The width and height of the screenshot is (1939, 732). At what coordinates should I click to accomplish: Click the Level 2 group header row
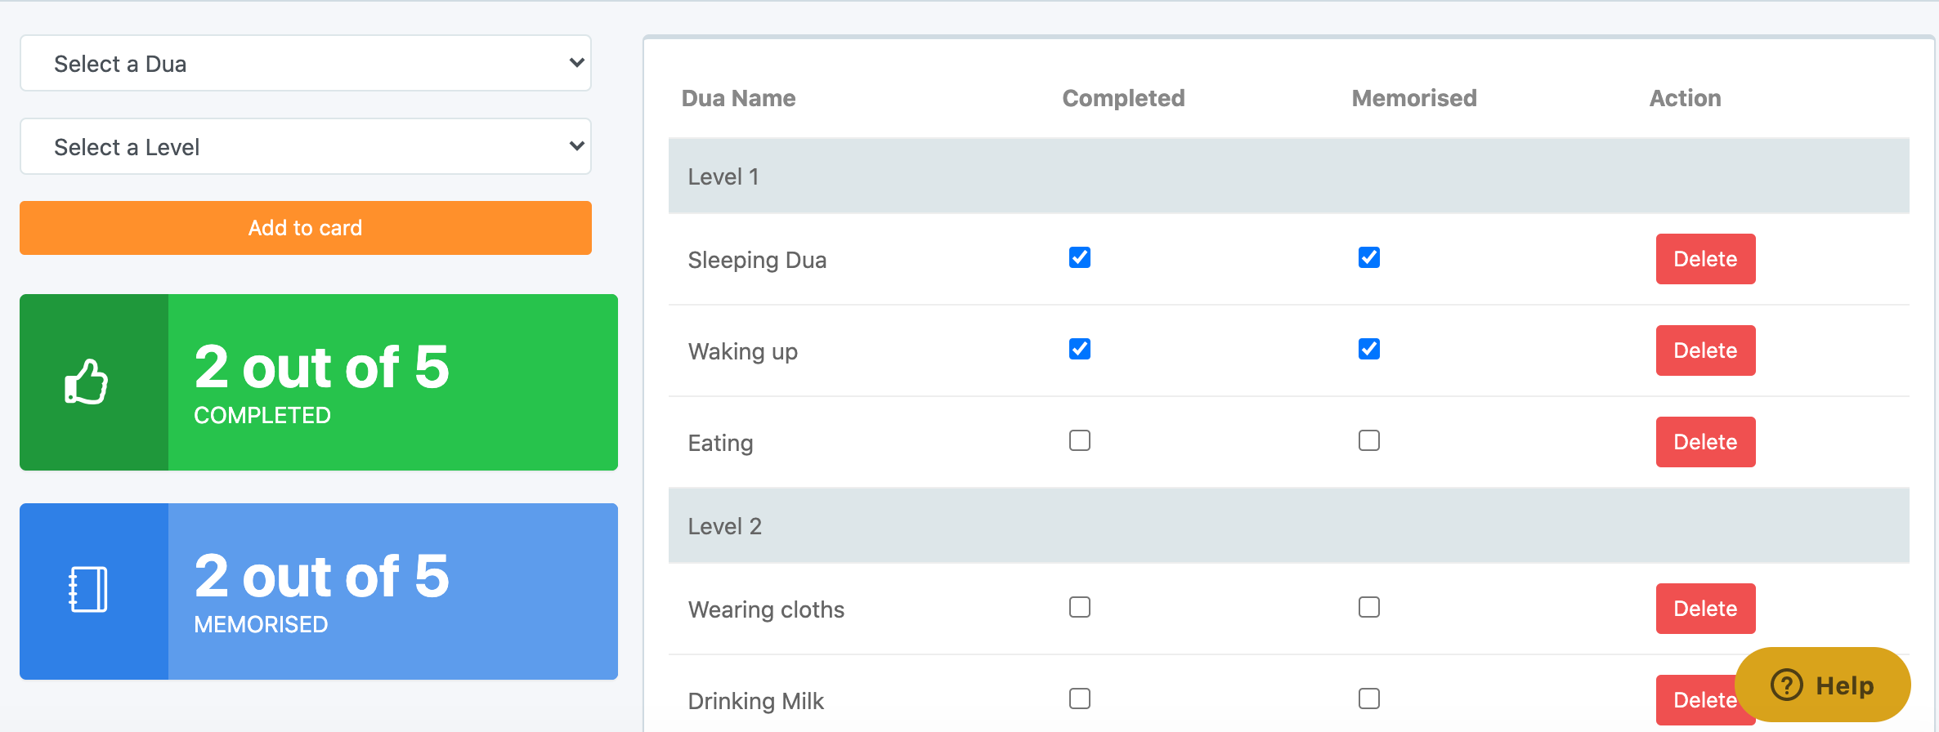click(x=1288, y=526)
